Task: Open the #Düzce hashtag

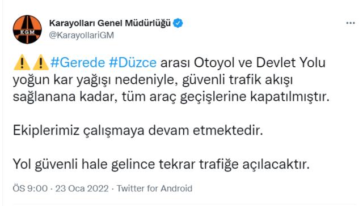Action: [x=133, y=63]
